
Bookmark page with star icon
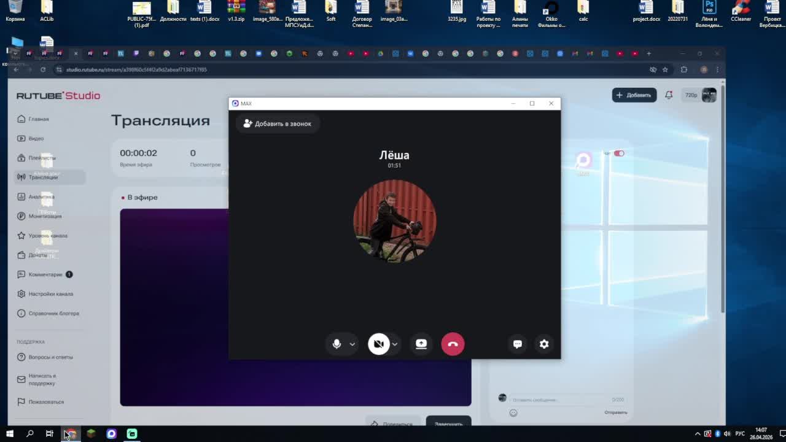tap(665, 69)
